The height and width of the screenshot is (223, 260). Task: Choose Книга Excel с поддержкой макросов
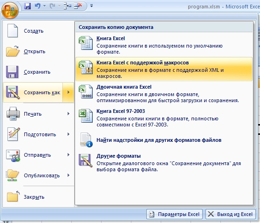(x=164, y=69)
